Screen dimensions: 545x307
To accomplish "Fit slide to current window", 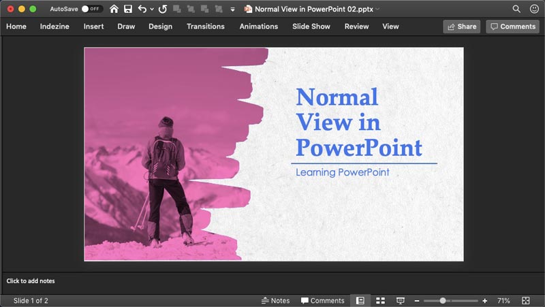I will pos(526,300).
